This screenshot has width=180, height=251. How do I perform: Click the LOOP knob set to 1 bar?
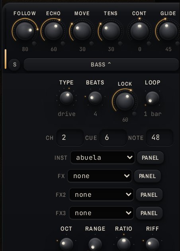coord(153,98)
